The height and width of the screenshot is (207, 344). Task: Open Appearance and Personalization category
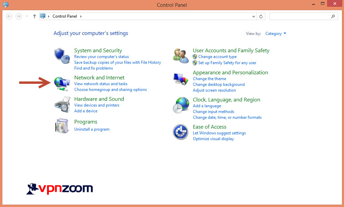(230, 73)
